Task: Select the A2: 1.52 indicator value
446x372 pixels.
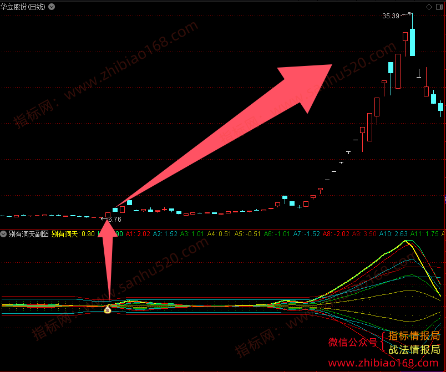Action: pyautogui.click(x=165, y=234)
